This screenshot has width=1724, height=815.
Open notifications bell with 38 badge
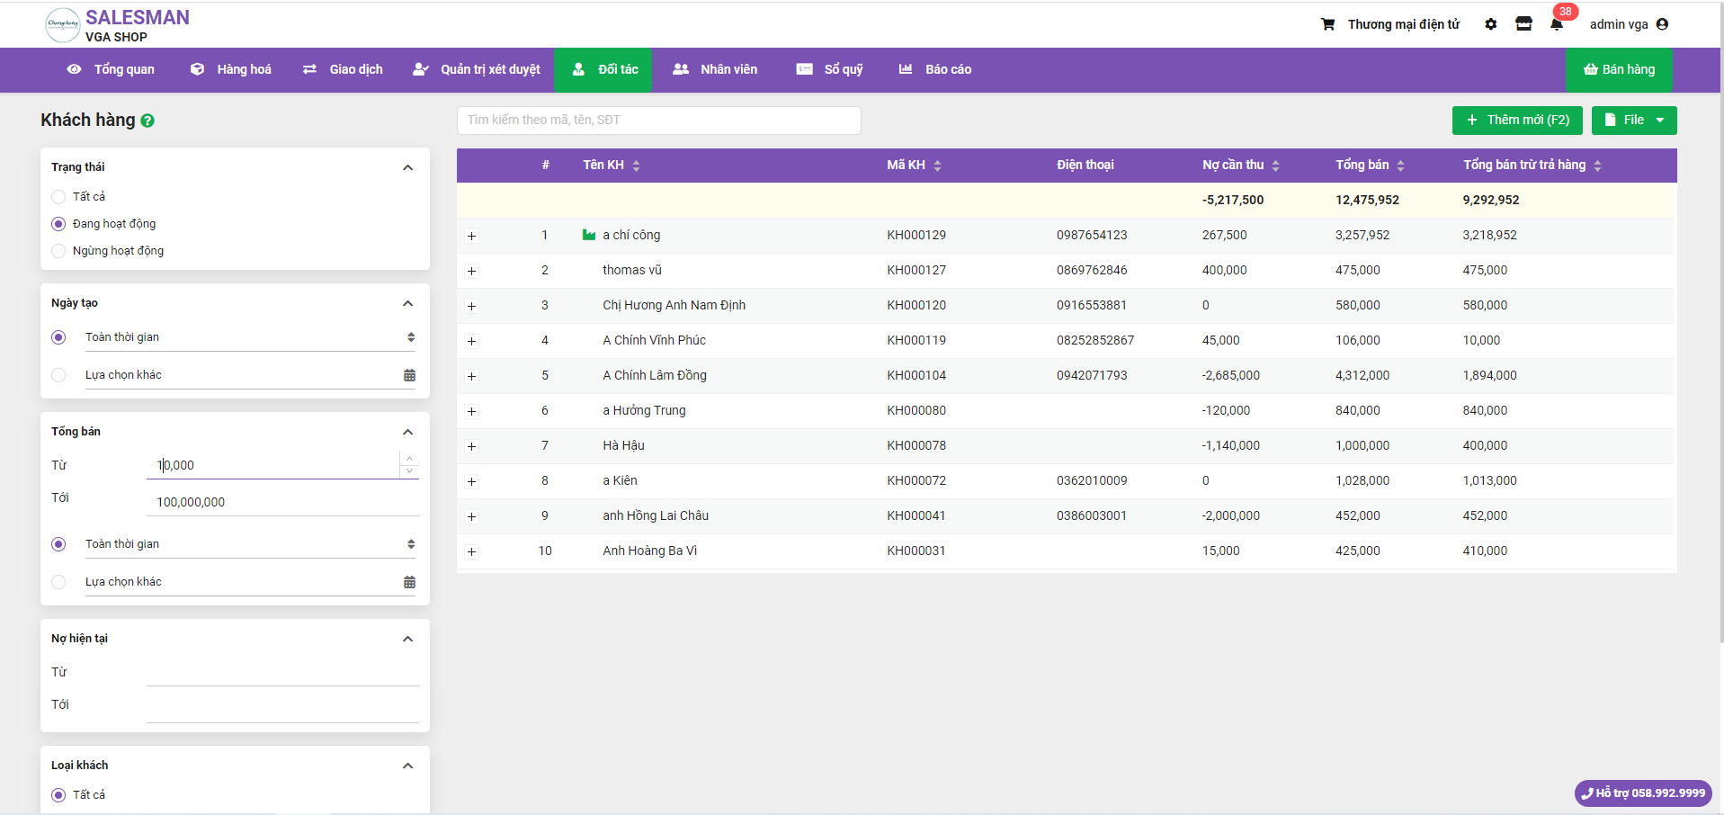click(x=1557, y=24)
